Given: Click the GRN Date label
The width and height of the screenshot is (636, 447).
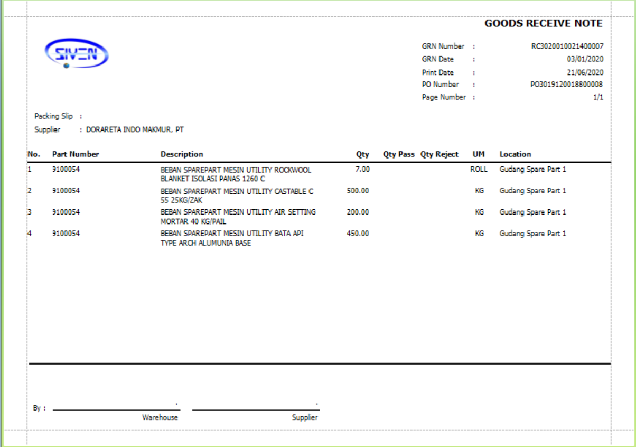Looking at the screenshot, I should click(438, 59).
